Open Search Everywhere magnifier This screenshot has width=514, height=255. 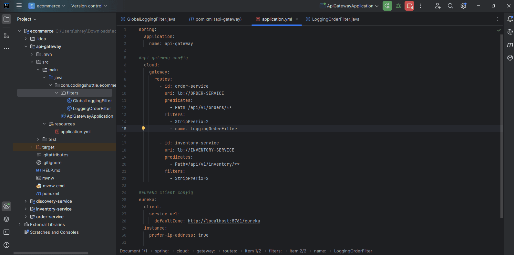pyautogui.click(x=450, y=6)
